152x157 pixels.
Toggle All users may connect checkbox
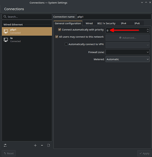click(57, 37)
